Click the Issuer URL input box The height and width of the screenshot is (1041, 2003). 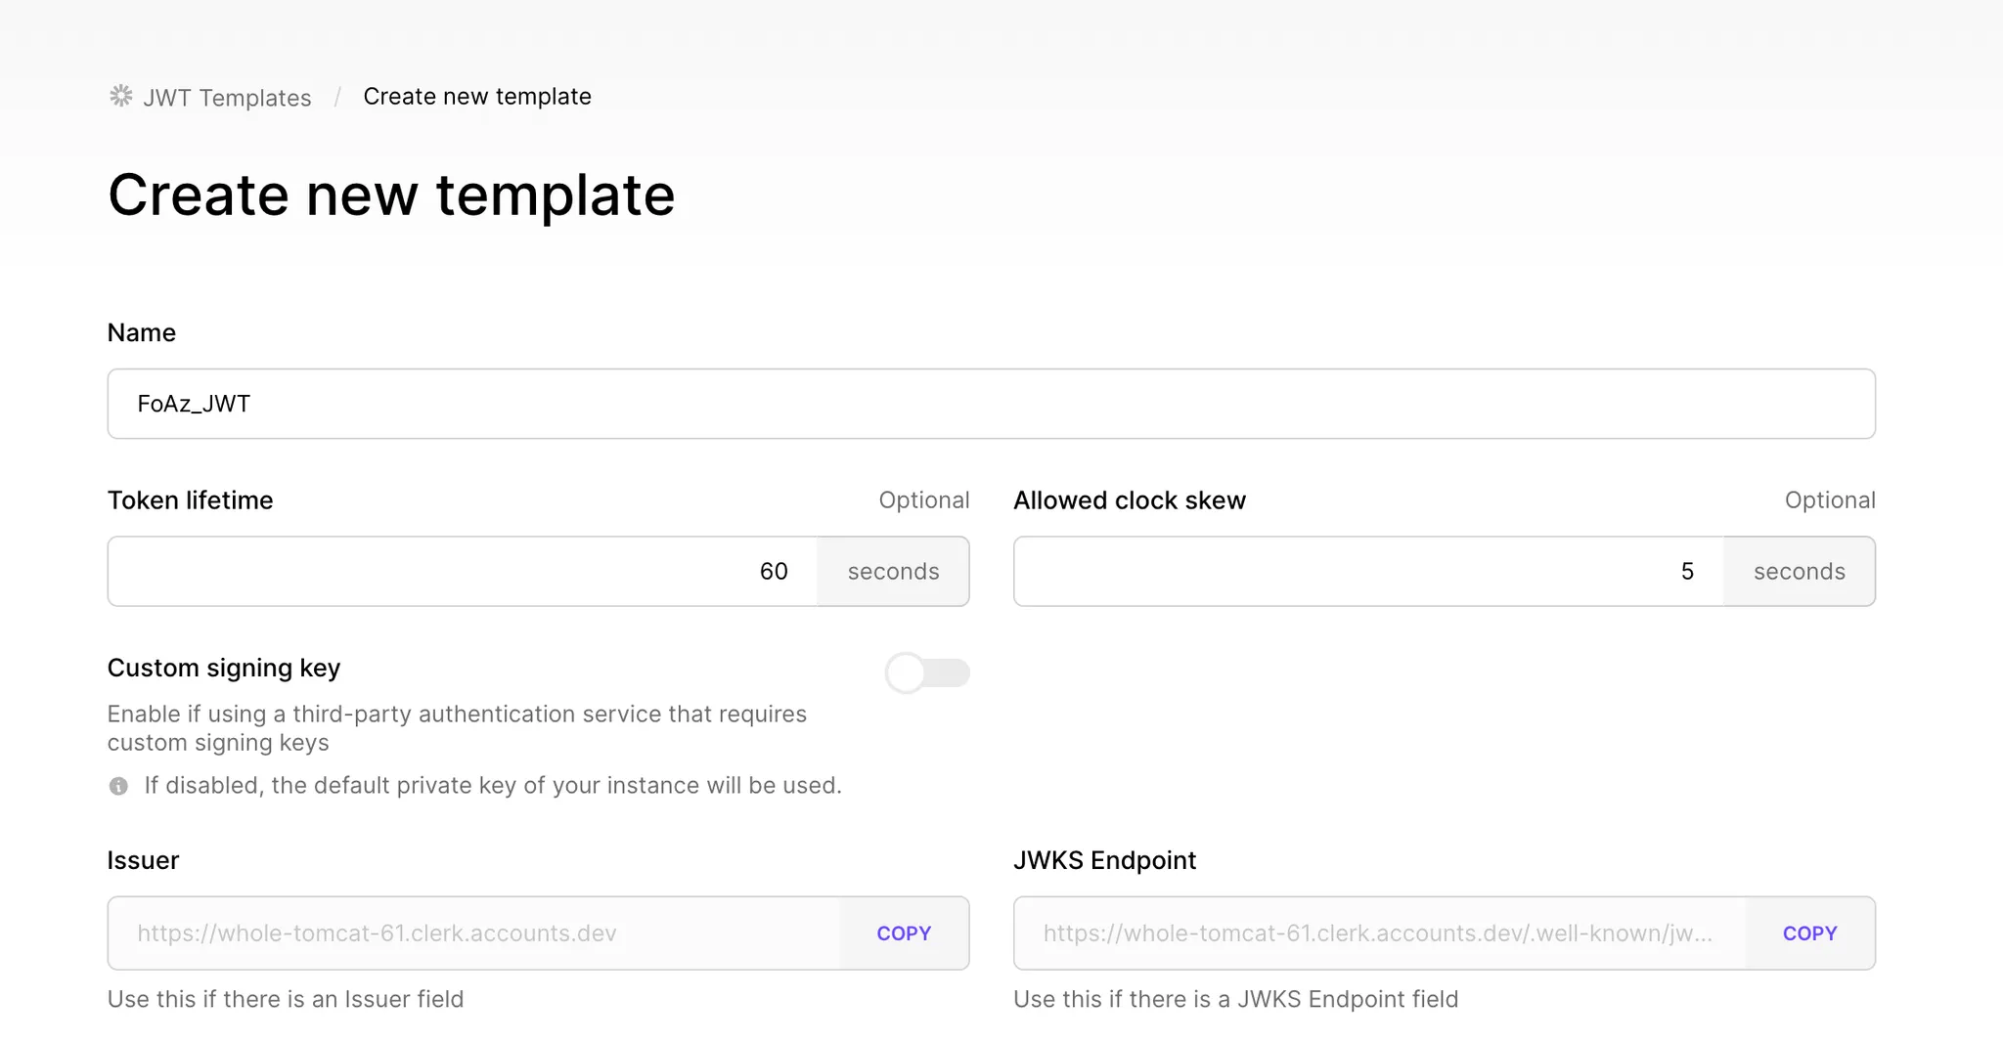click(x=469, y=933)
